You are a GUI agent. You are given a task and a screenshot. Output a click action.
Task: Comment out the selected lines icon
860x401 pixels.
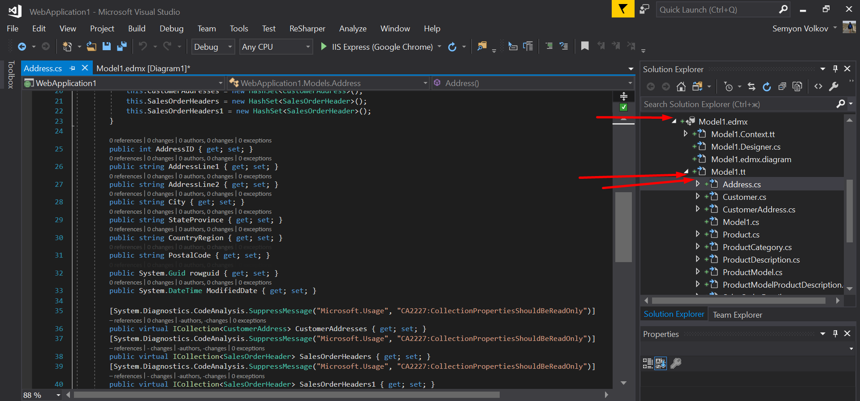tap(549, 46)
